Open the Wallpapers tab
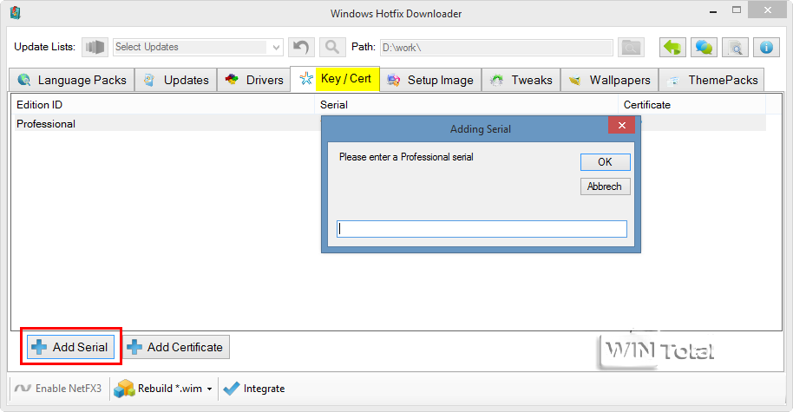The image size is (793, 412). 609,80
